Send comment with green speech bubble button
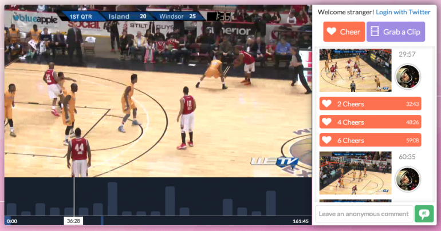Viewport: 441px width, 231px height. [423, 214]
